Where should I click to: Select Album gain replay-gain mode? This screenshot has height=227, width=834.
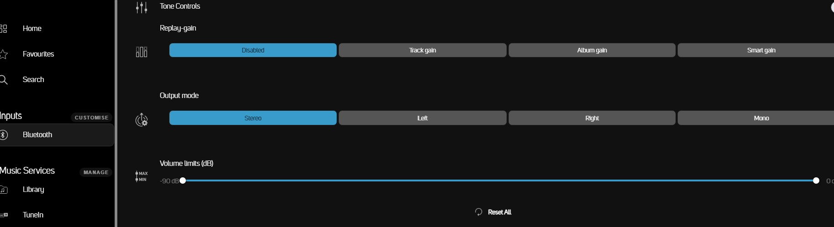[x=591, y=50]
